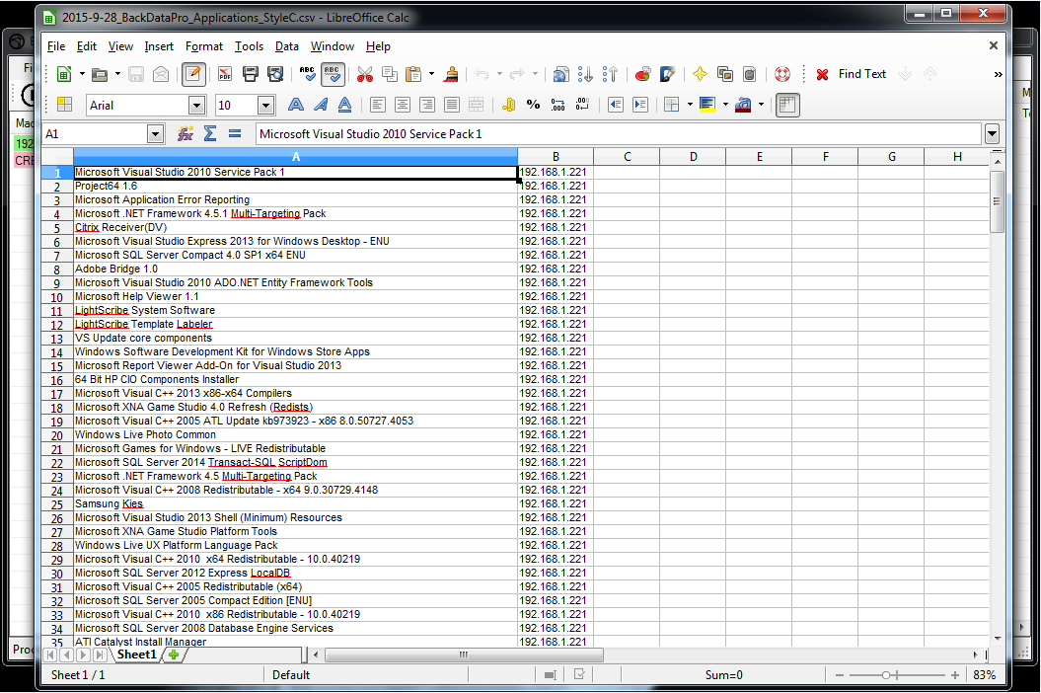Export directly as PDF

click(225, 74)
